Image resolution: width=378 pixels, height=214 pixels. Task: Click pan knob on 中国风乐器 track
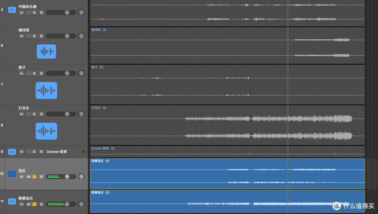tap(82, 12)
